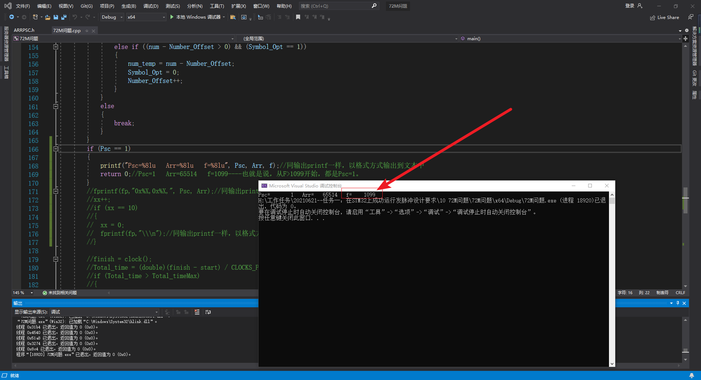Click the clear all output icon
This screenshot has width=701, height=380.
click(197, 312)
